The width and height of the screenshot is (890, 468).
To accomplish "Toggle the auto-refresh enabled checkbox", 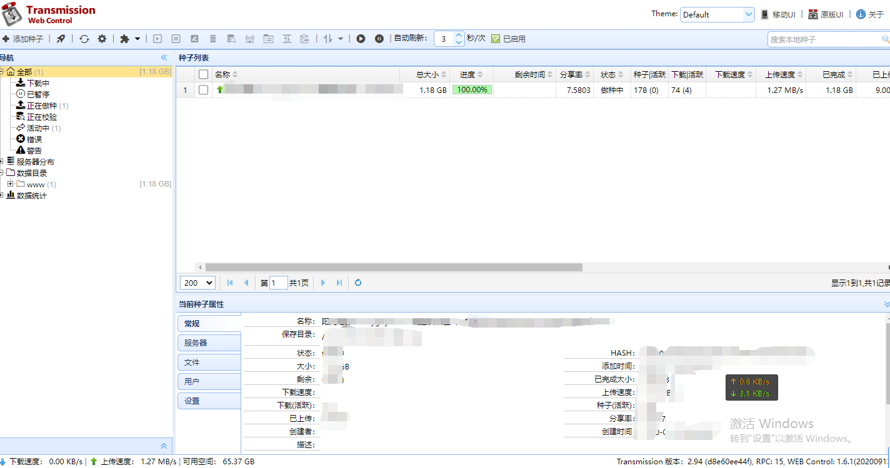I will click(x=495, y=39).
